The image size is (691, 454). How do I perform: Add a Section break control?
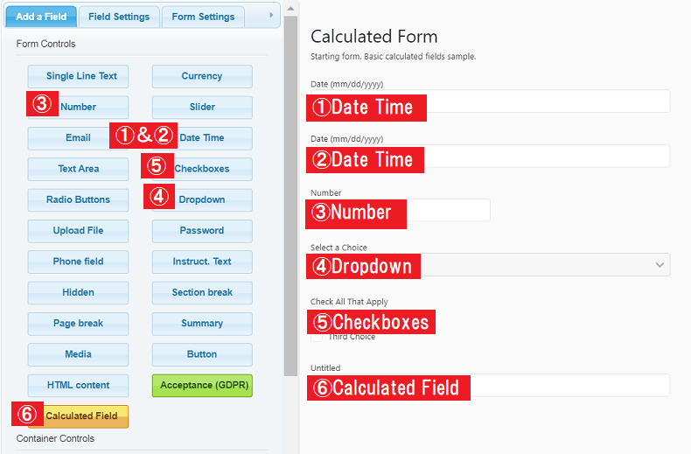202,292
